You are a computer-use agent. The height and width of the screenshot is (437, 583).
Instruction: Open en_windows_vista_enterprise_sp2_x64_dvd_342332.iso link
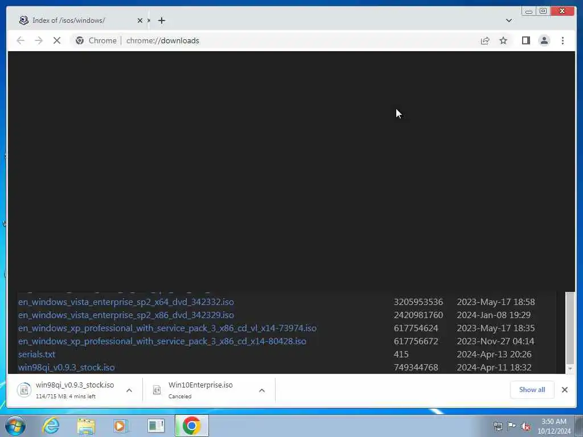pyautogui.click(x=126, y=302)
